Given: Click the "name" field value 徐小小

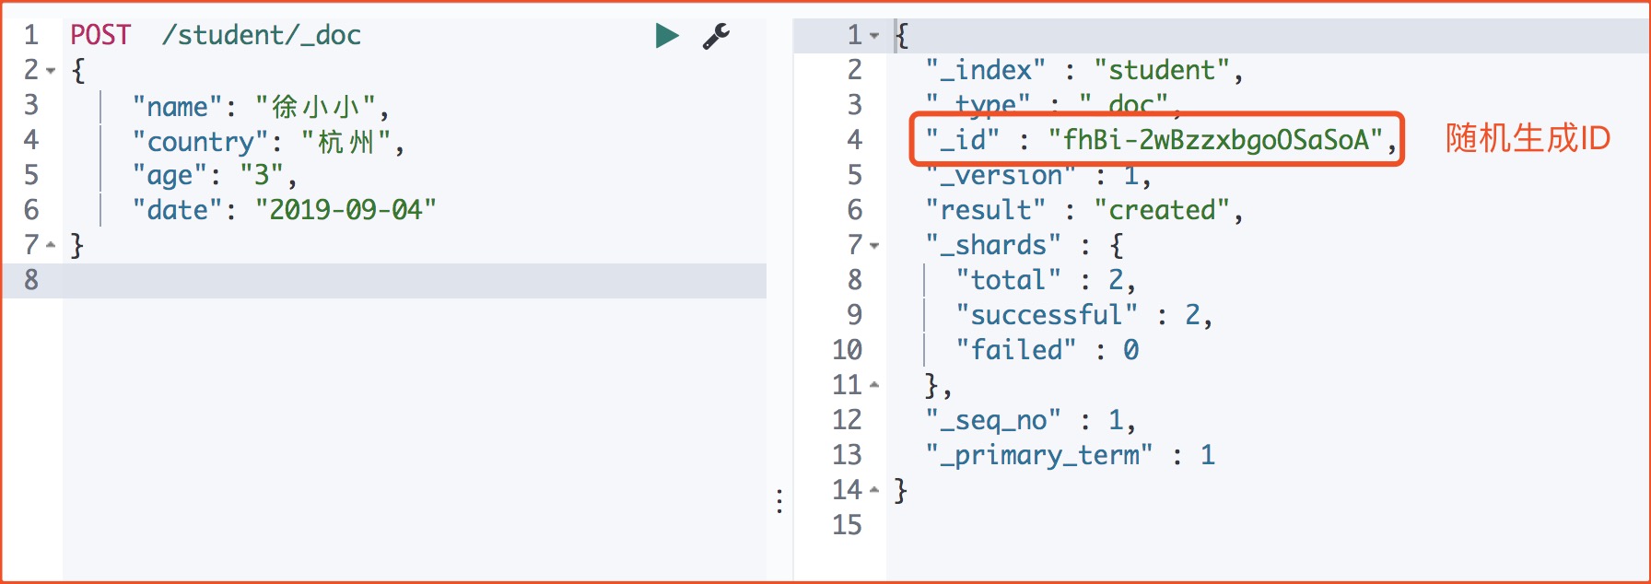Looking at the screenshot, I should (315, 107).
